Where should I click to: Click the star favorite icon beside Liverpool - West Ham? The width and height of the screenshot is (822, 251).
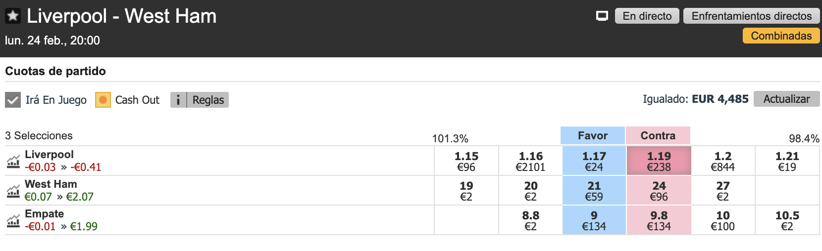[x=12, y=16]
